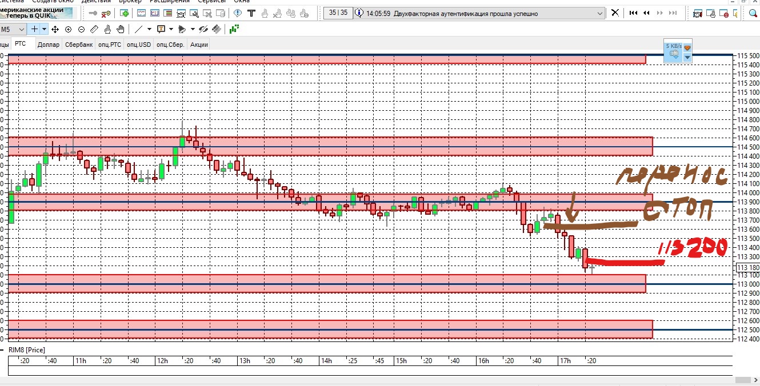Image resolution: width=760 pixels, height=386 pixels.
Task: Open the line tool dropdown arrow
Action: point(149,29)
